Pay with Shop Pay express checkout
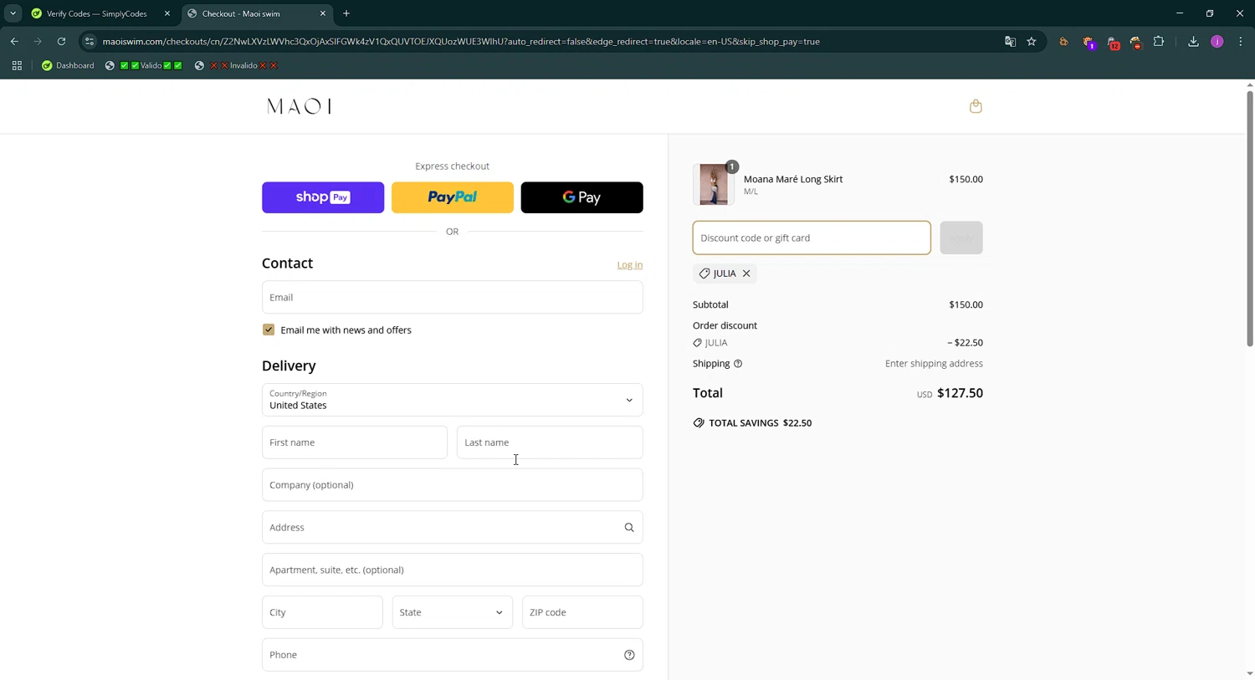 click(x=323, y=197)
